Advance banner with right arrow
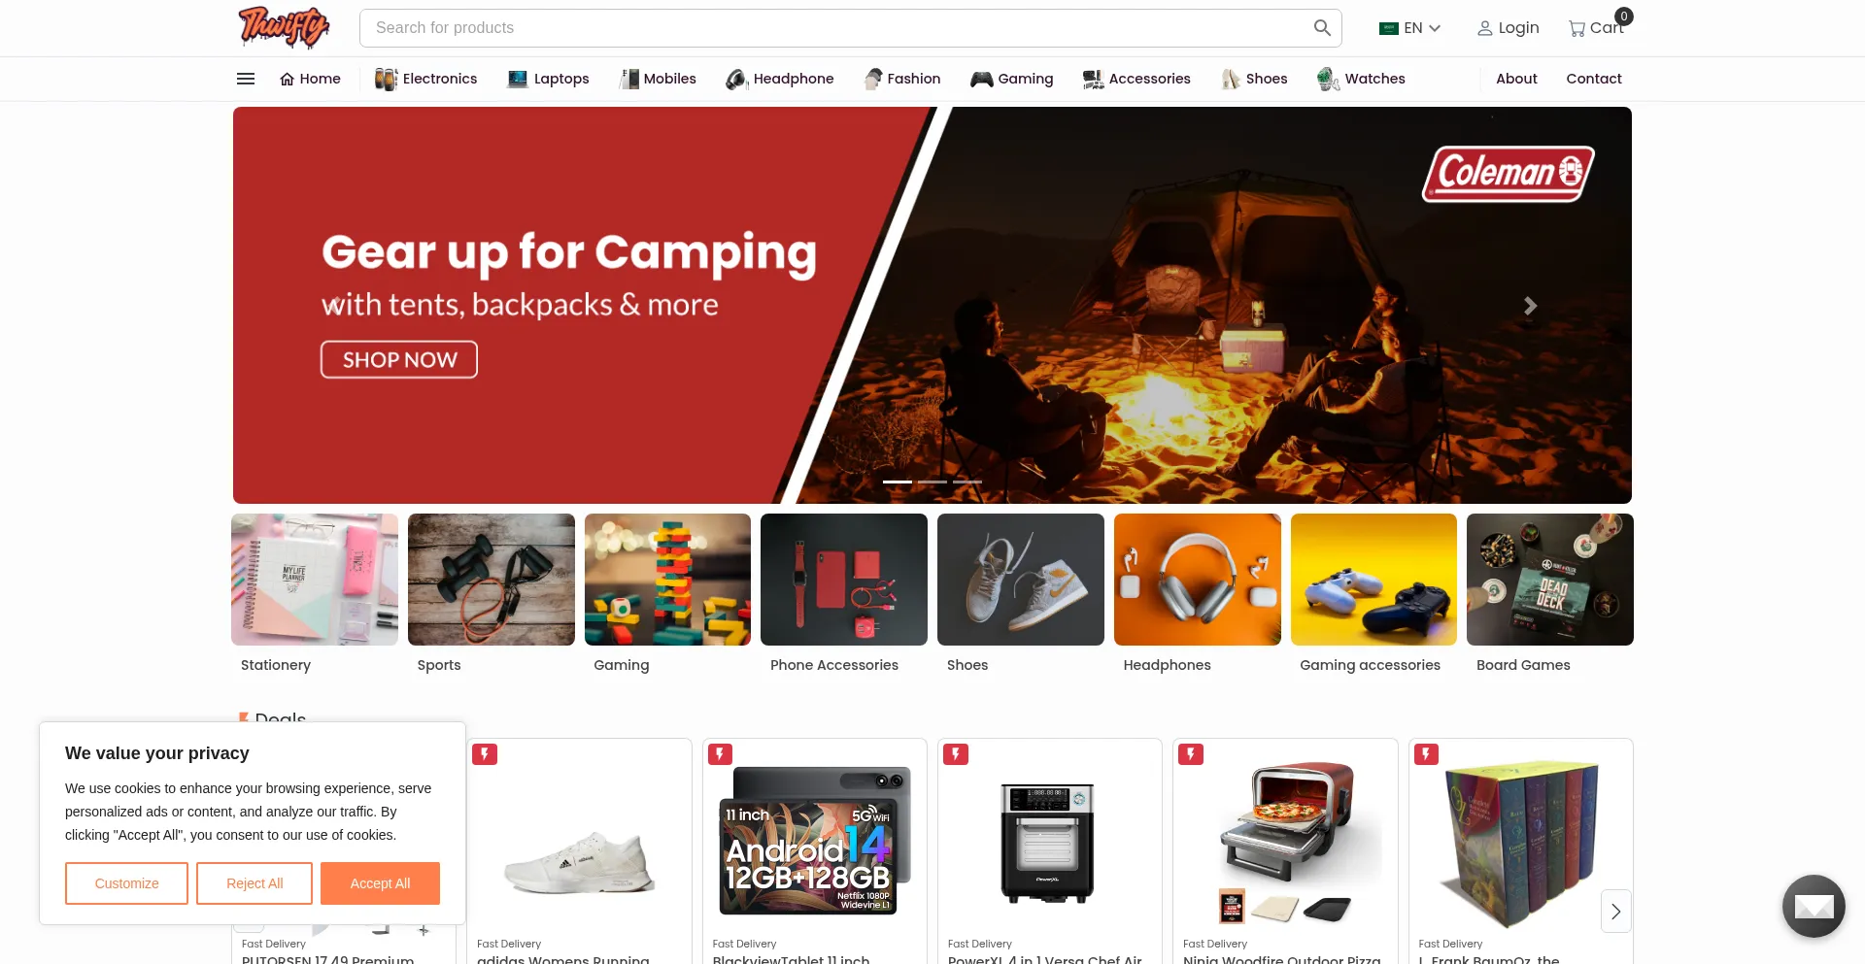Screen dimensions: 1865x964 click(1530, 307)
